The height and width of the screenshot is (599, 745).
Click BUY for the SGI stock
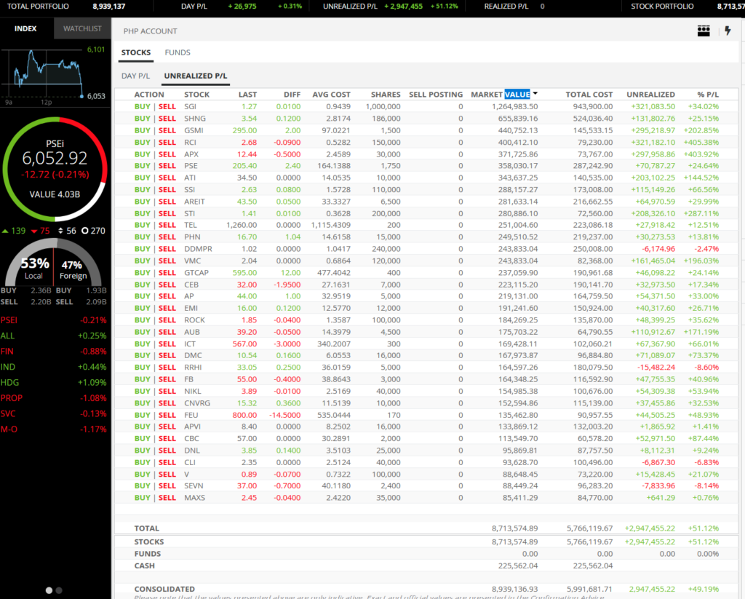[143, 107]
